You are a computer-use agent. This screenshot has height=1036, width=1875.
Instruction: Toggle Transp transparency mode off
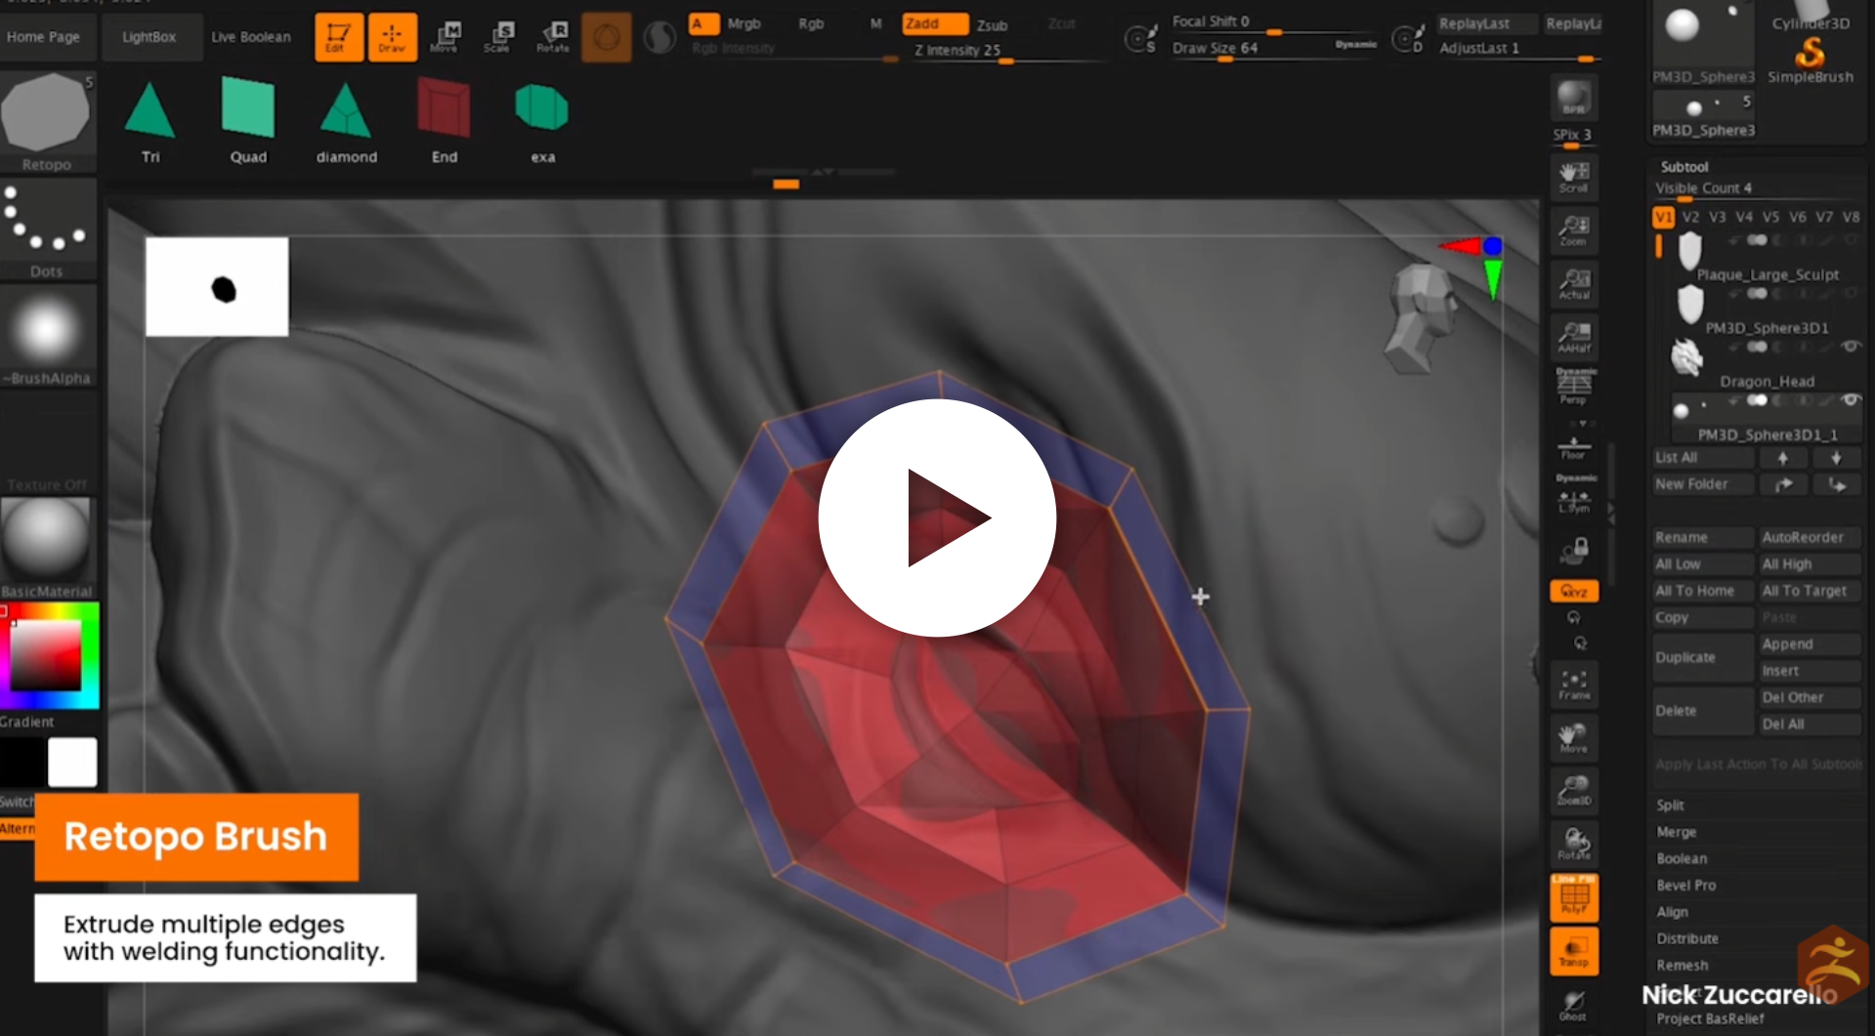coord(1573,950)
